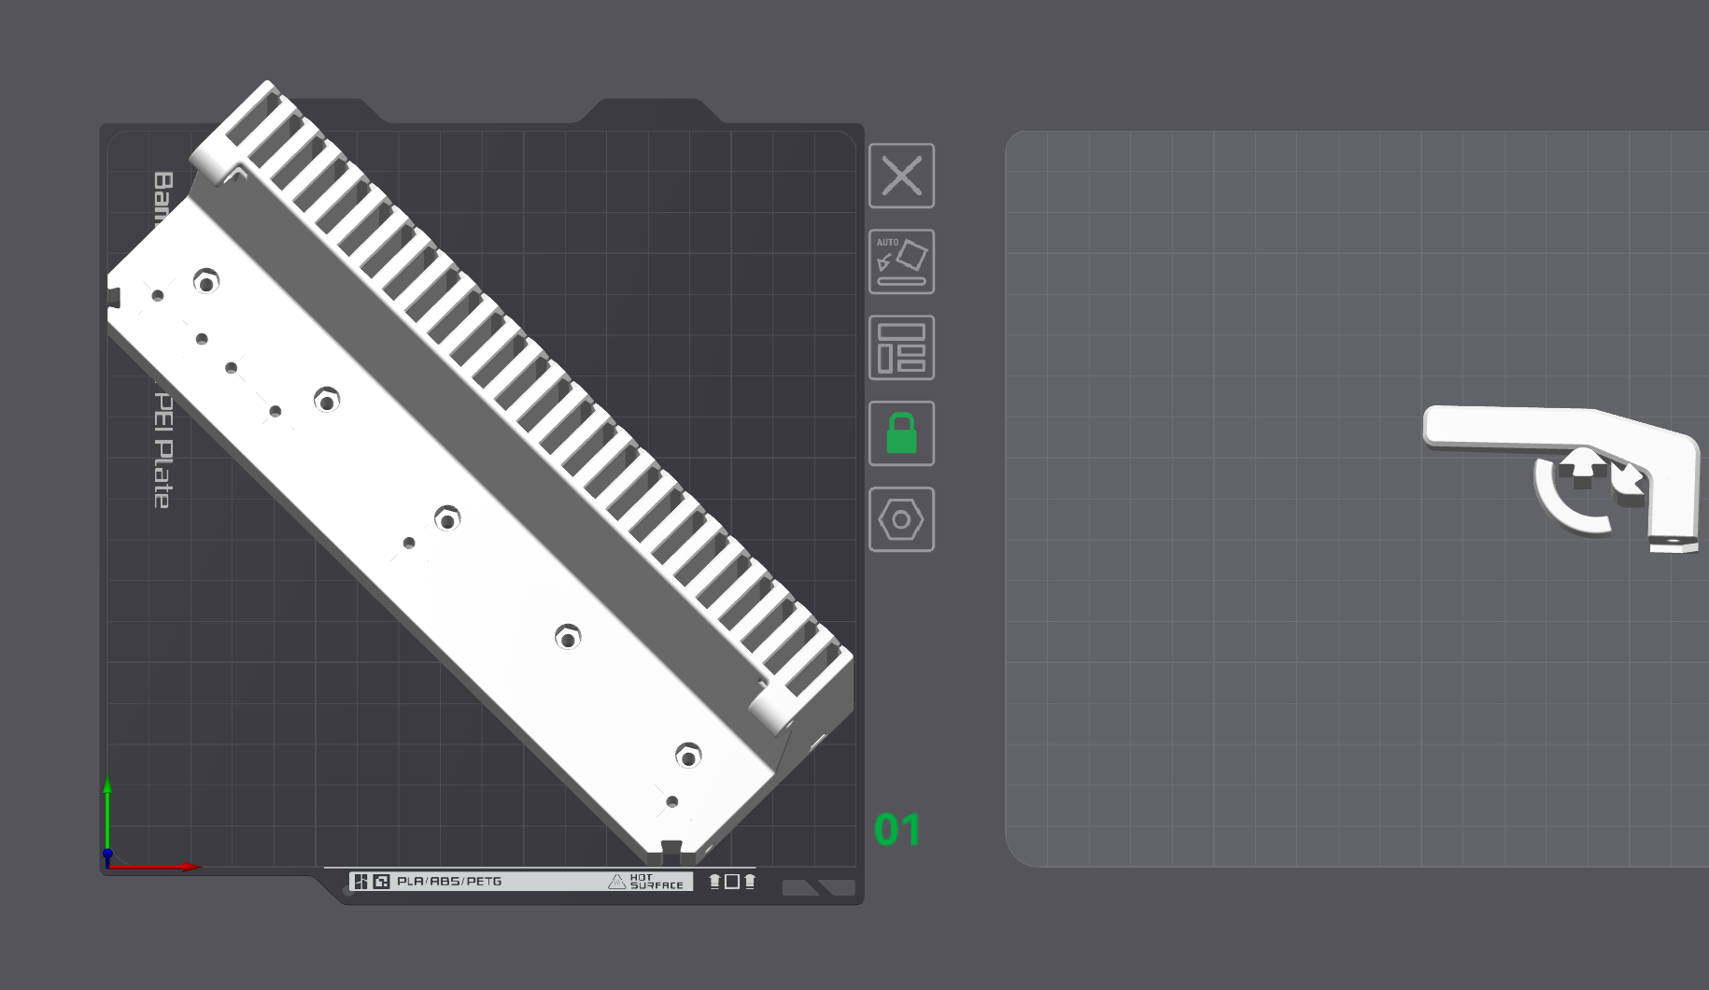
Task: Click the green plate number 01
Action: tap(897, 829)
